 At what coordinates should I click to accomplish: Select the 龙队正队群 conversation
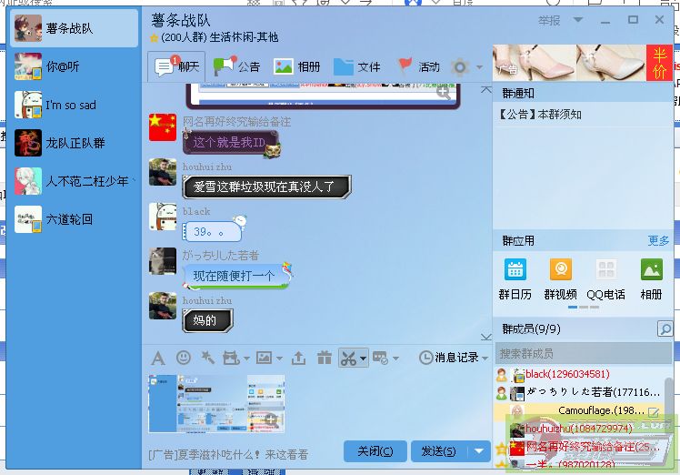pos(73,143)
